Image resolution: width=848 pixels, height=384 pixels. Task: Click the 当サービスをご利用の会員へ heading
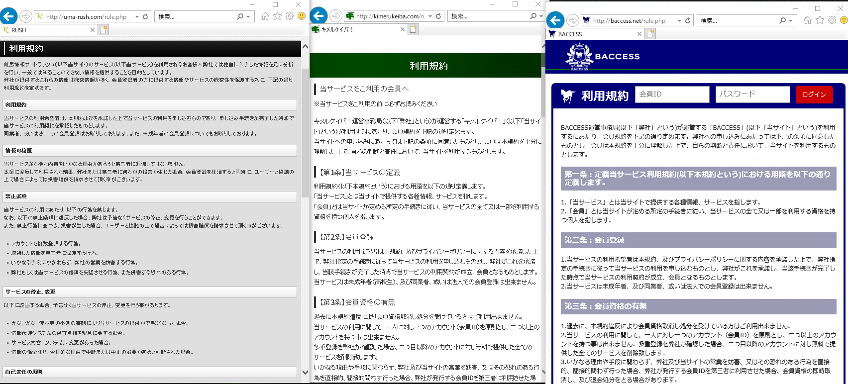[x=364, y=89]
